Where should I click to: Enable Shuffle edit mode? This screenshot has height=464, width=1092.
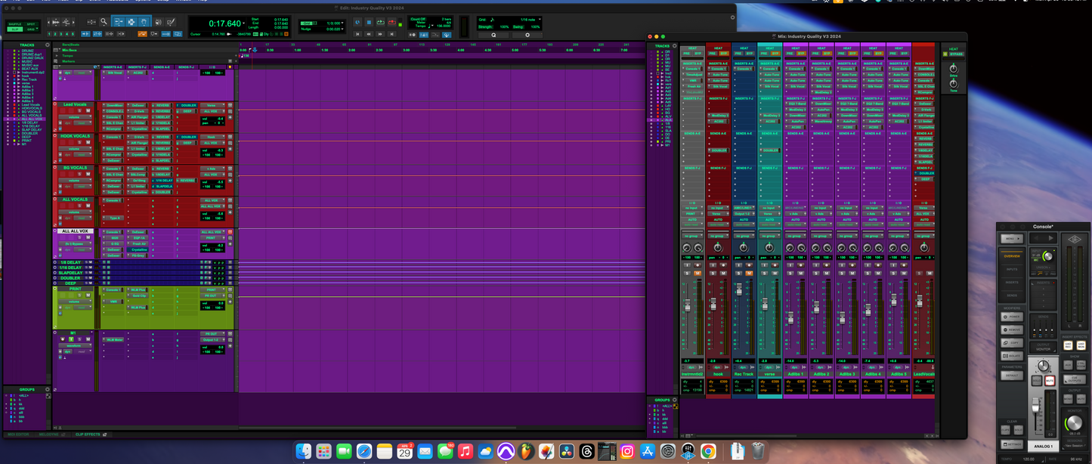(14, 24)
